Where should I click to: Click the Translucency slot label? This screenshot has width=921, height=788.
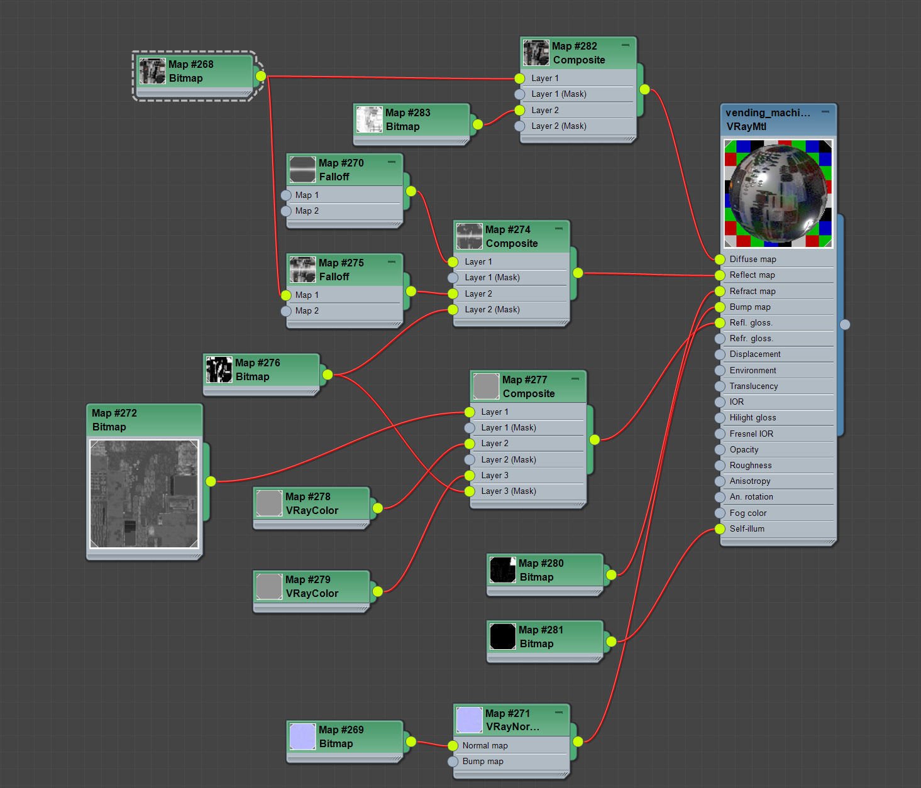(x=754, y=386)
